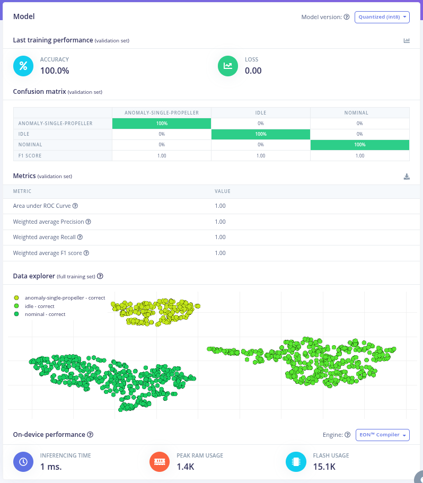This screenshot has height=483, width=423.
Task: Download the validation metrics
Action: click(x=407, y=177)
